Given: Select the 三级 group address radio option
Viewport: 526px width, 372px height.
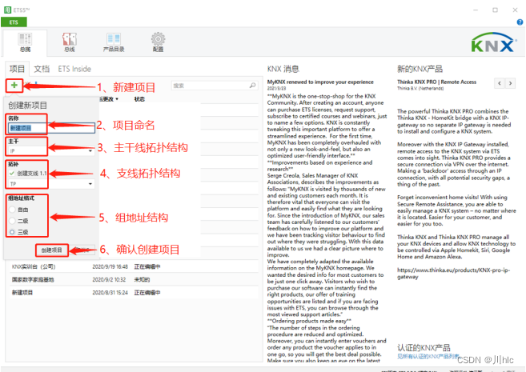Looking at the screenshot, I should [x=12, y=232].
